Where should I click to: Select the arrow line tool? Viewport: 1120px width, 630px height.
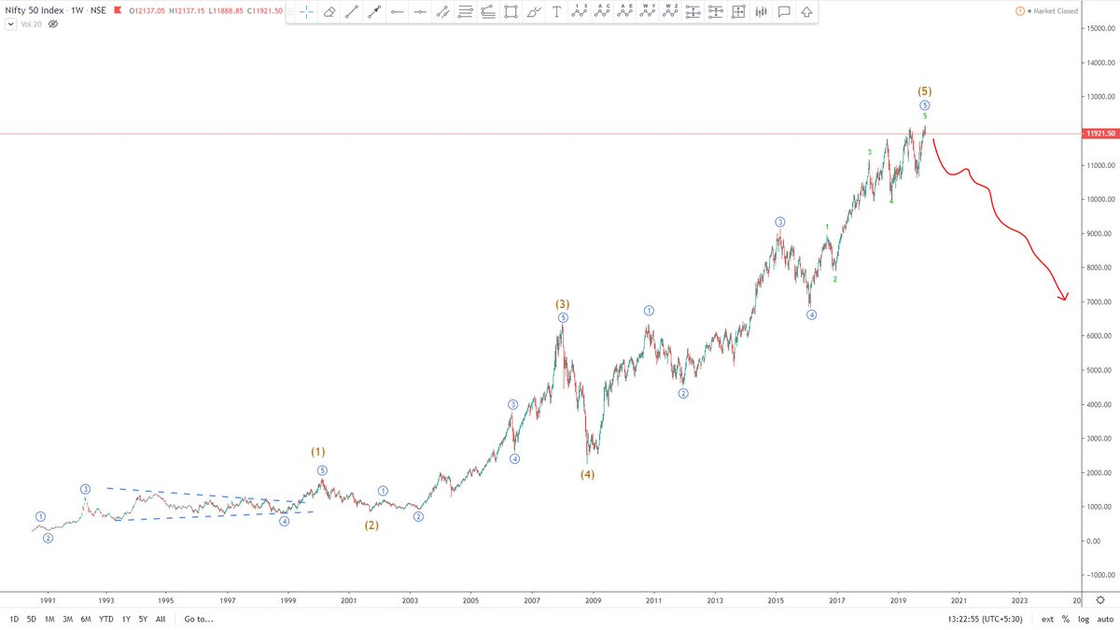click(x=374, y=12)
